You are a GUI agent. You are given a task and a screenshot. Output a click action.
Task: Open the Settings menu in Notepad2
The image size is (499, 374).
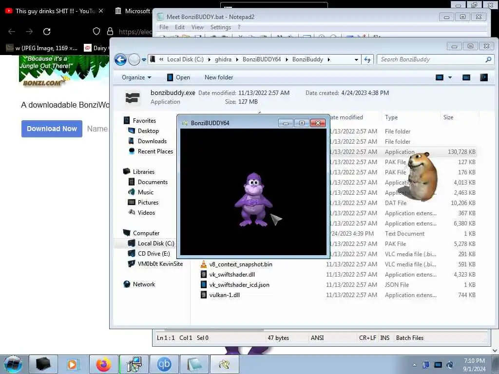click(x=221, y=27)
